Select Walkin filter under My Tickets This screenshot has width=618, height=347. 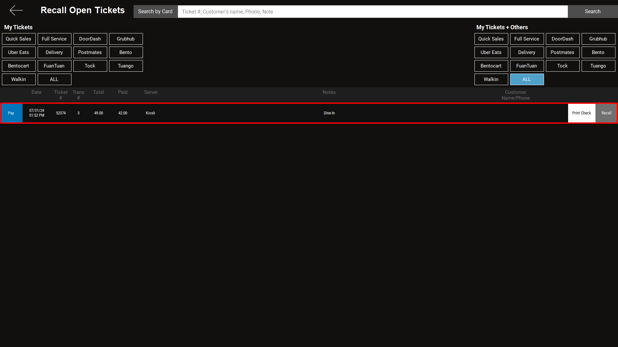coord(19,79)
